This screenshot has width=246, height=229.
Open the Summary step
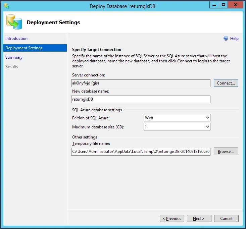(x=14, y=57)
